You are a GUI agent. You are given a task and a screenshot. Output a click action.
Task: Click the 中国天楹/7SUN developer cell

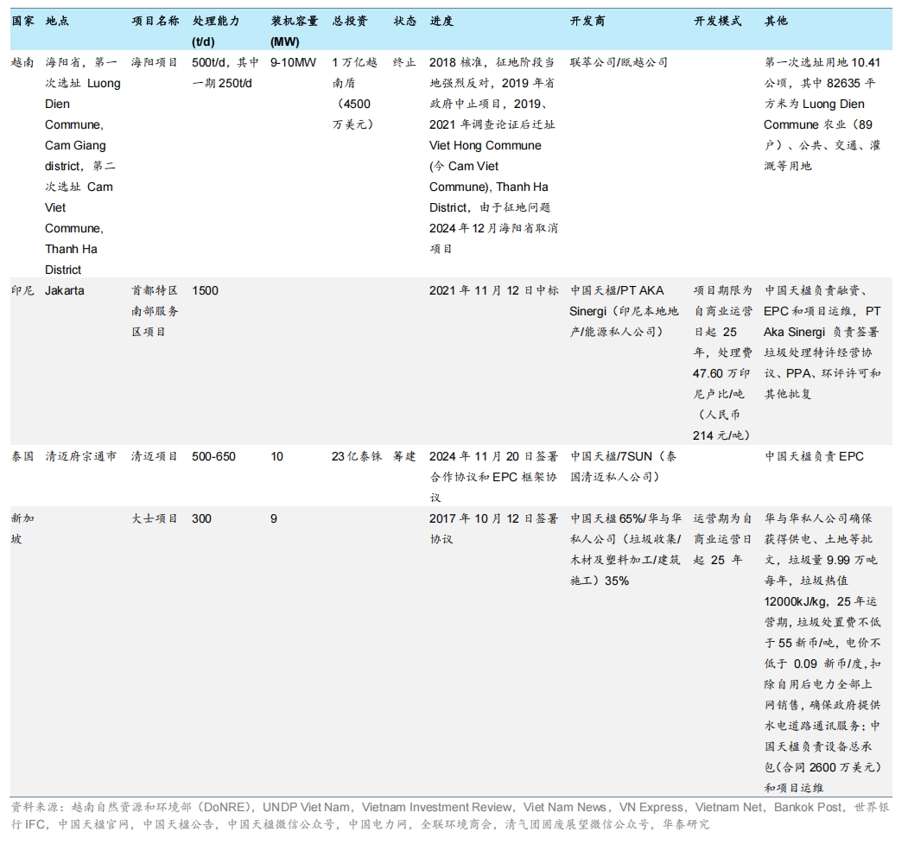point(623,467)
